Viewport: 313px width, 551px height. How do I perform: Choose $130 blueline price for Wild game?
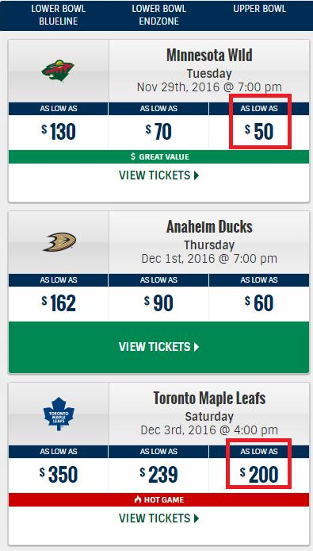tap(59, 132)
